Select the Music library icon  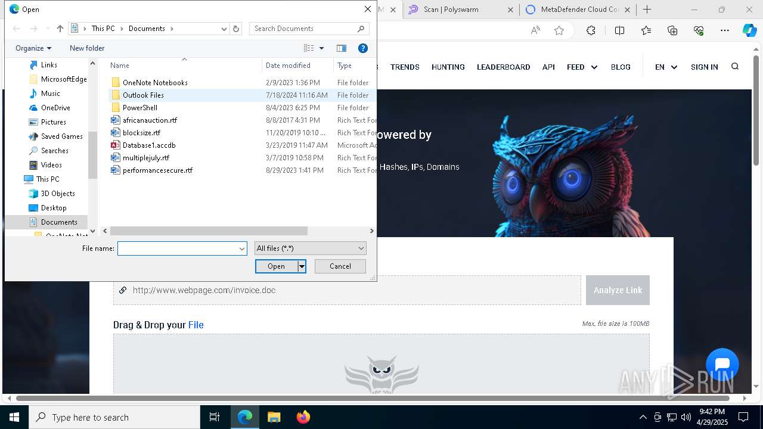point(34,94)
